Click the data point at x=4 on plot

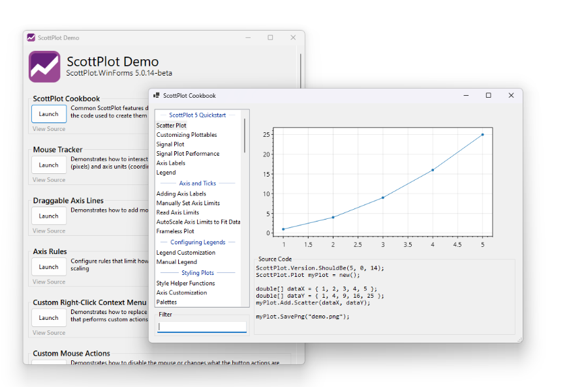[433, 170]
